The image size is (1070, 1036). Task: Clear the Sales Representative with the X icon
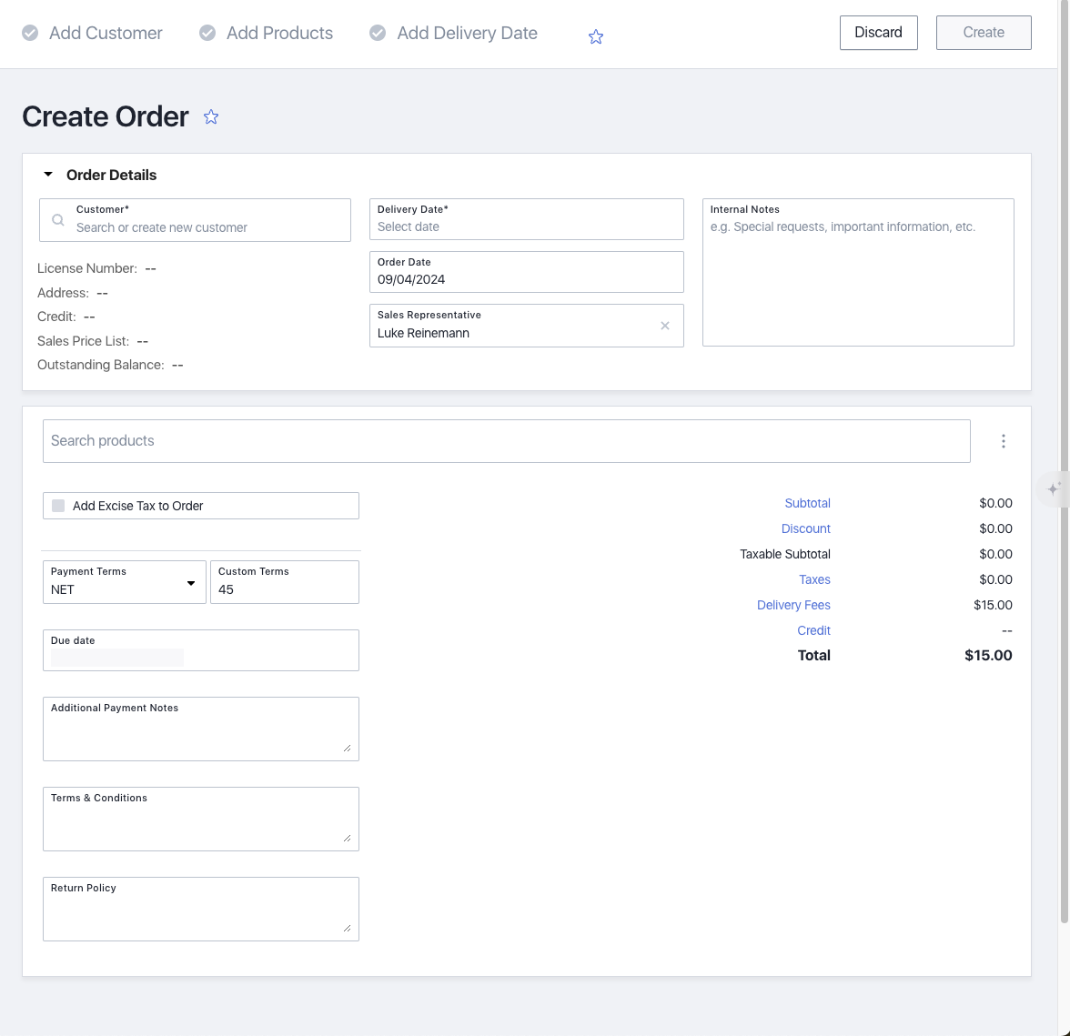pyautogui.click(x=665, y=326)
